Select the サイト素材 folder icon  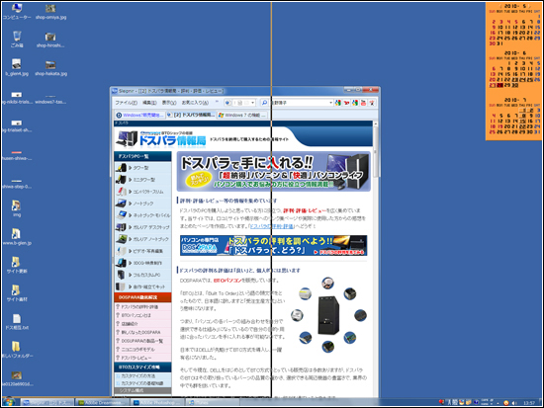point(17,293)
